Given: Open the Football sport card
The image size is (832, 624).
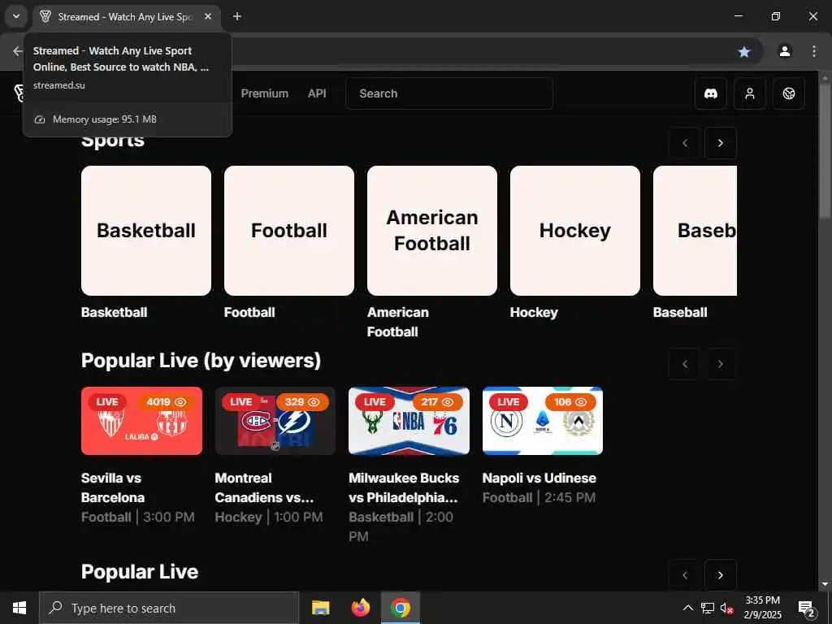Looking at the screenshot, I should coord(289,230).
